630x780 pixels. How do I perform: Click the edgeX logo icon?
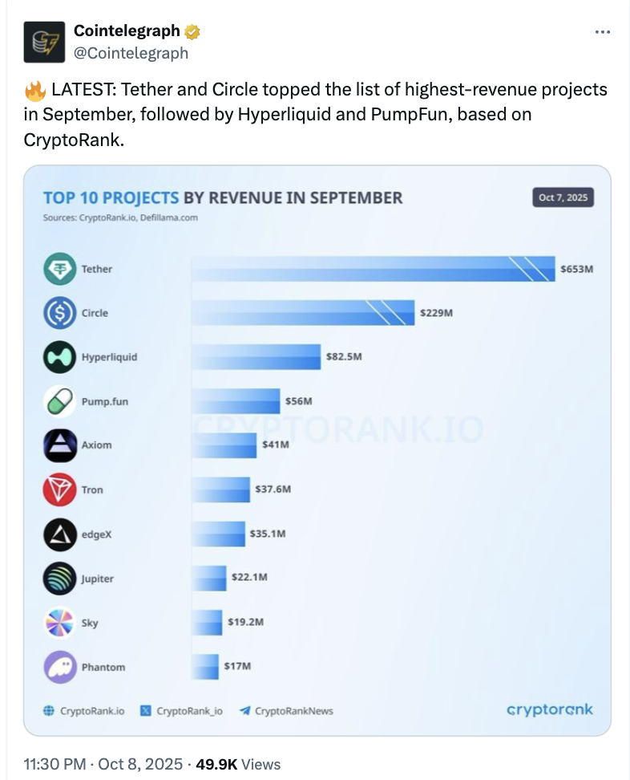tap(59, 534)
